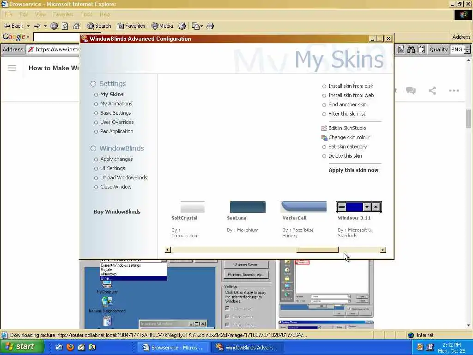Screen dimensions: 473x355
Task: Click the Windows start button
Action: tap(22, 347)
